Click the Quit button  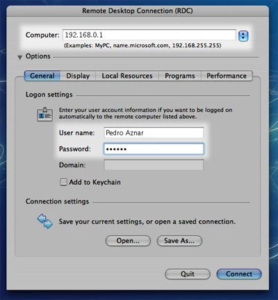188,274
